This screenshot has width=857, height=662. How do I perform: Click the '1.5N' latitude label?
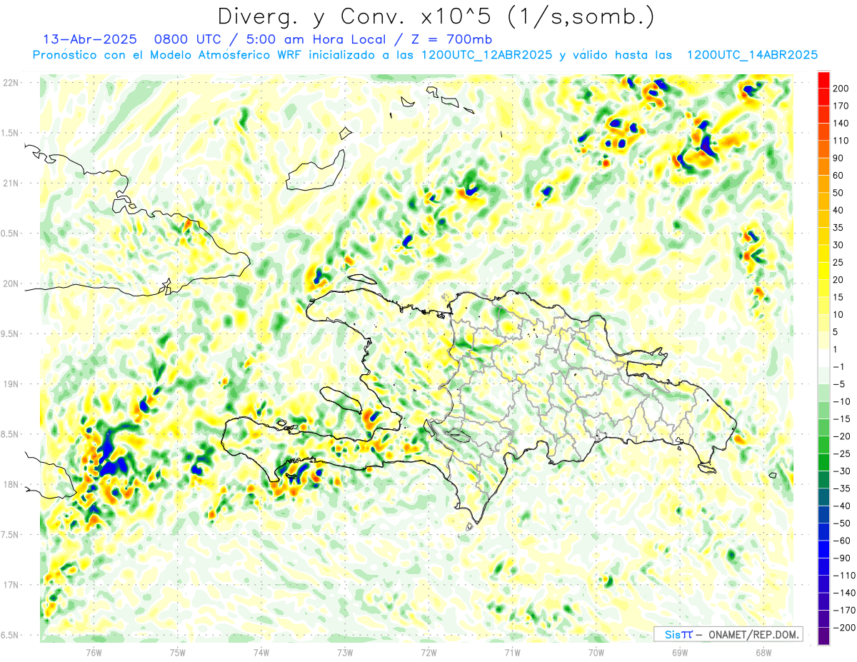click(x=11, y=133)
